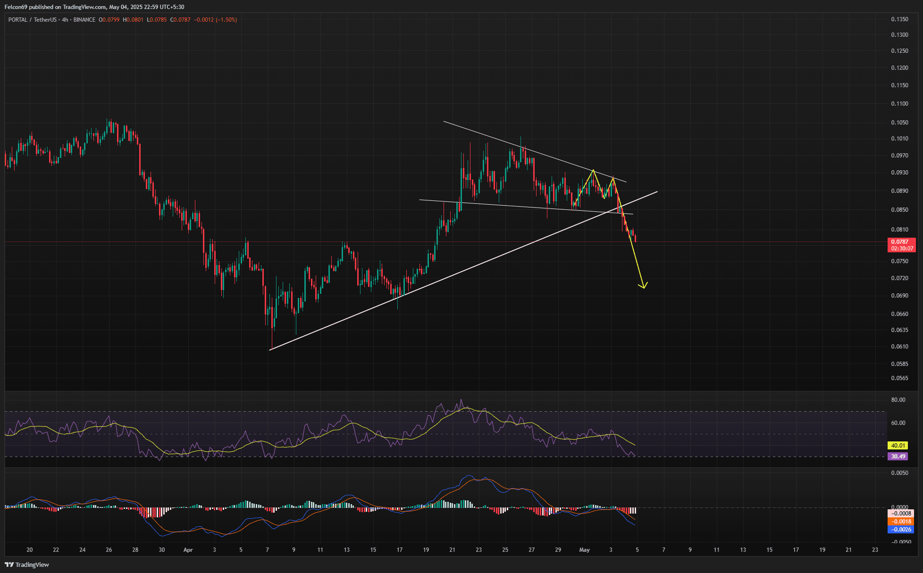Click the PORTAL / TetherUS symbol title
Image resolution: width=923 pixels, height=573 pixels.
pyautogui.click(x=32, y=20)
